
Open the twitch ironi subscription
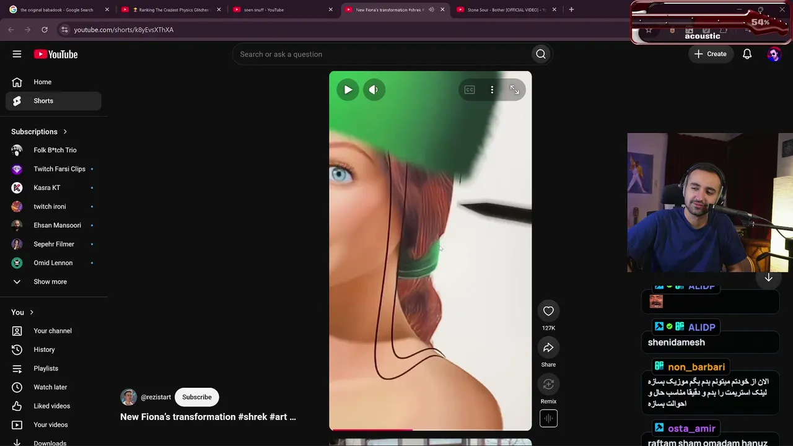click(53, 206)
